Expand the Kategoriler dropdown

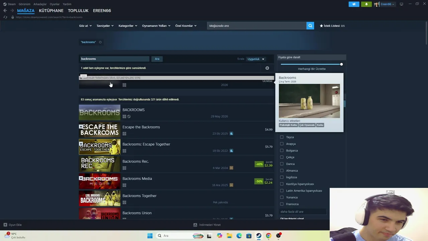click(x=128, y=26)
